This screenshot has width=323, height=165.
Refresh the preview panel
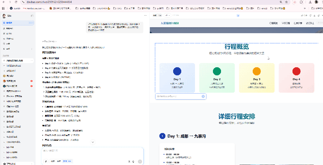coord(311,16)
